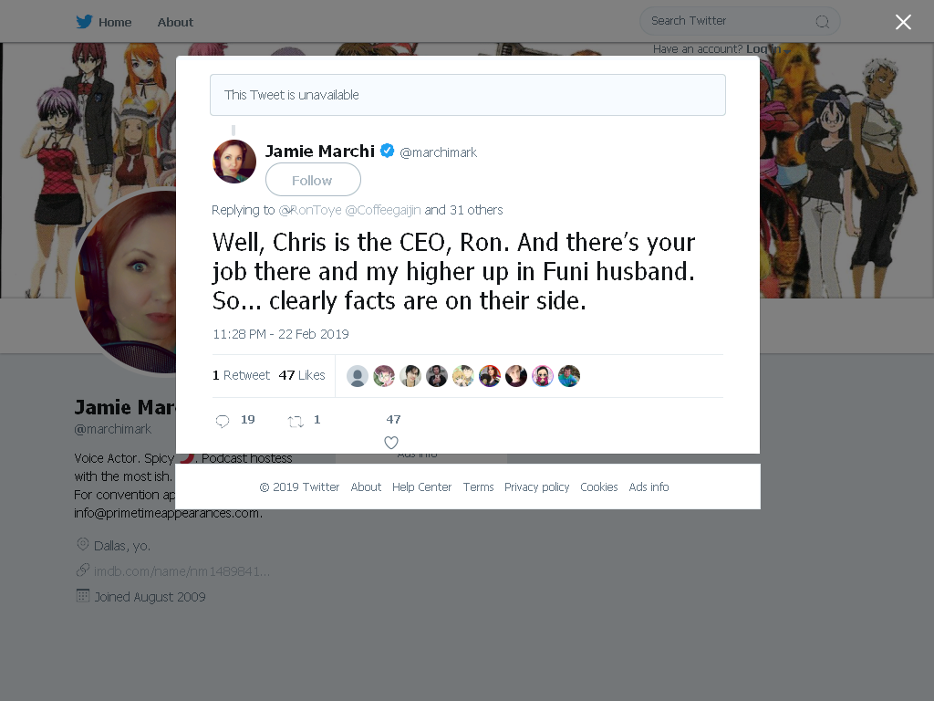Open the Help Center footer link
This screenshot has height=701, width=934.
(x=421, y=487)
